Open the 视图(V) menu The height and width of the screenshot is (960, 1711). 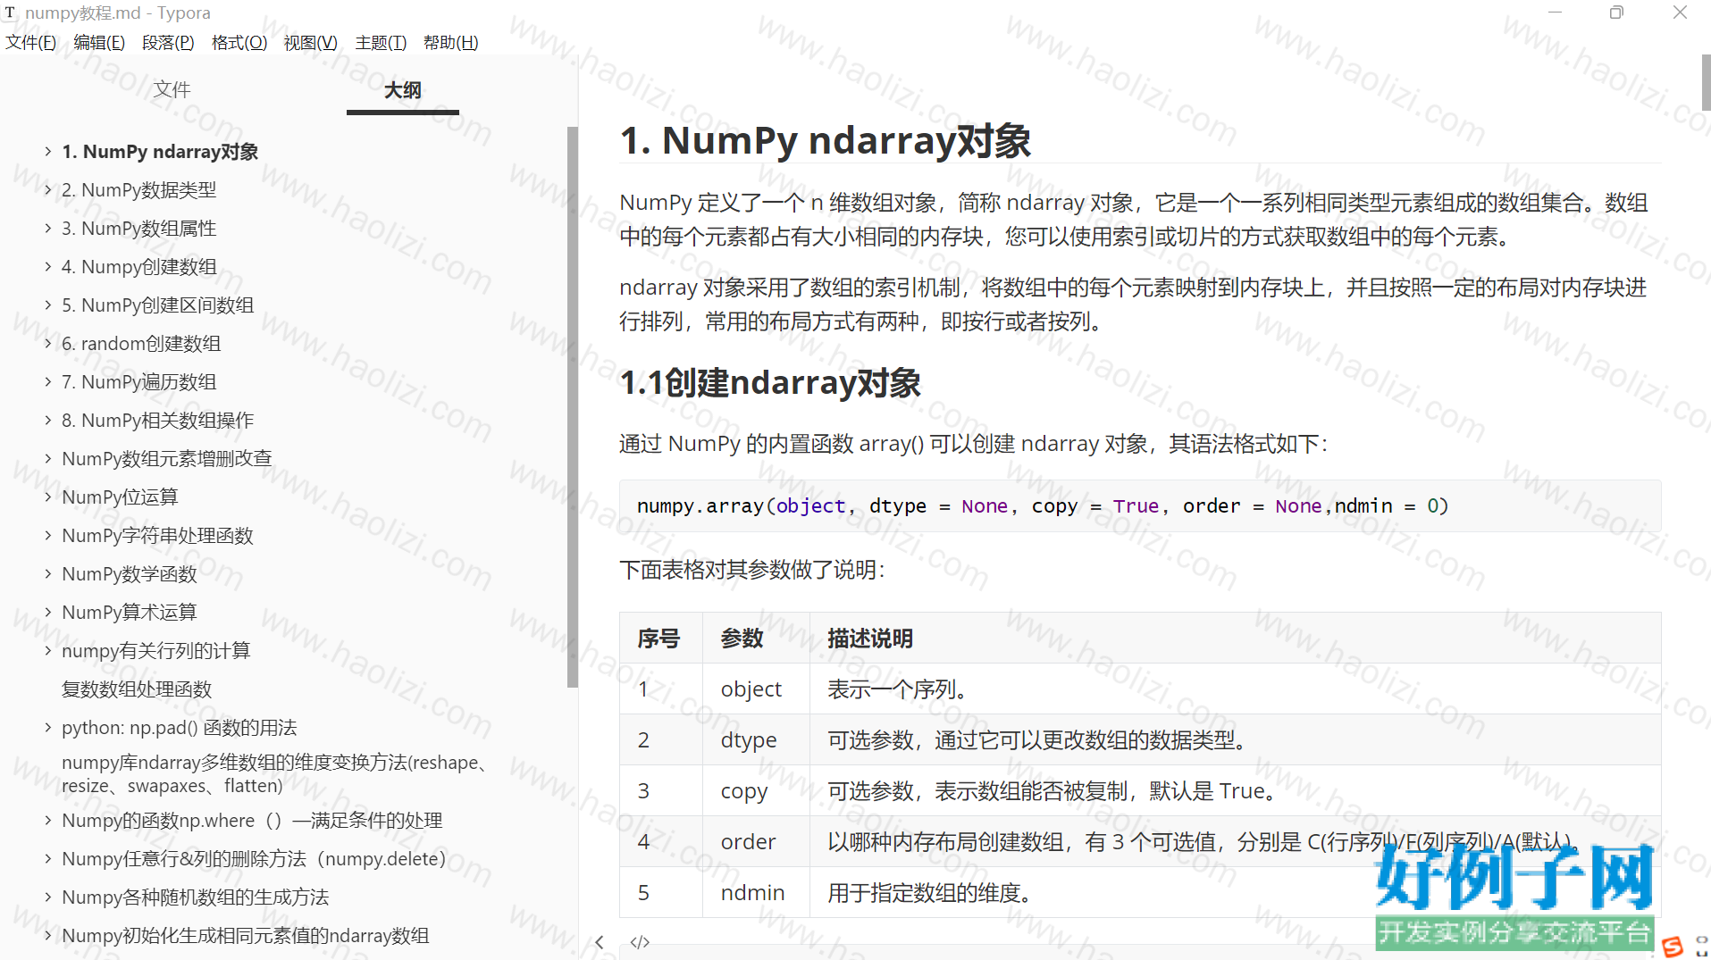(x=310, y=43)
